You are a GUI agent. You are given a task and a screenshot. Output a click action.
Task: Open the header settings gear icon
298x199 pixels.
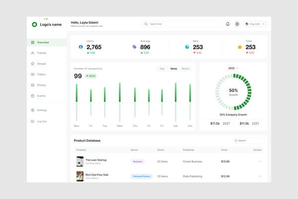pos(237,24)
